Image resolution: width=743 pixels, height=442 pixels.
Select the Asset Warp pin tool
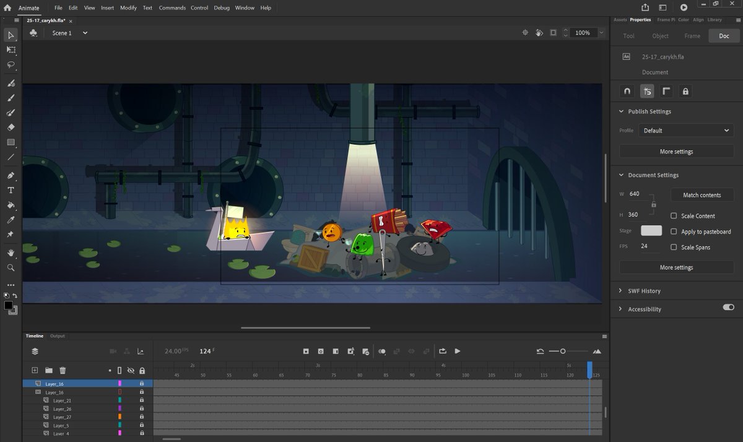pos(11,235)
